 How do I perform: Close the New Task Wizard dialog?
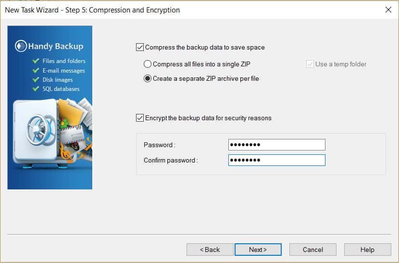[388, 10]
